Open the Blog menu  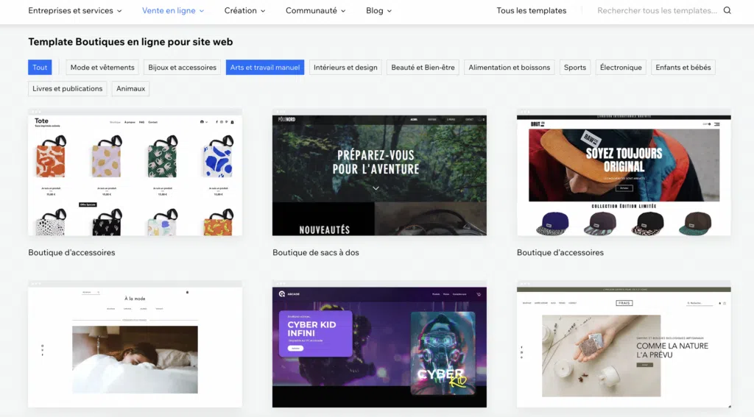pyautogui.click(x=378, y=11)
